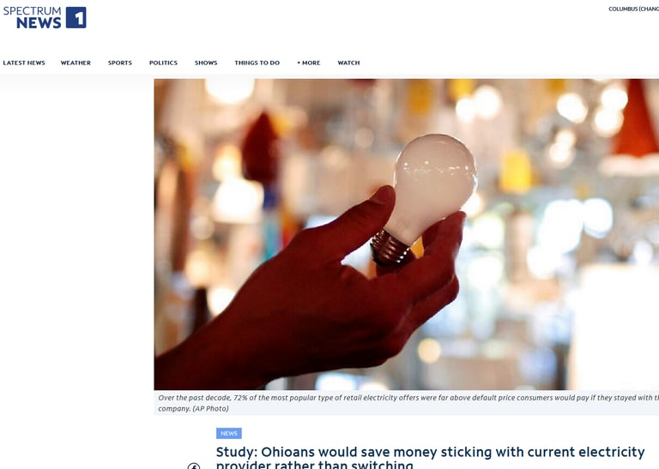
Task: Click the blue "1" logo badge
Action: [76, 18]
